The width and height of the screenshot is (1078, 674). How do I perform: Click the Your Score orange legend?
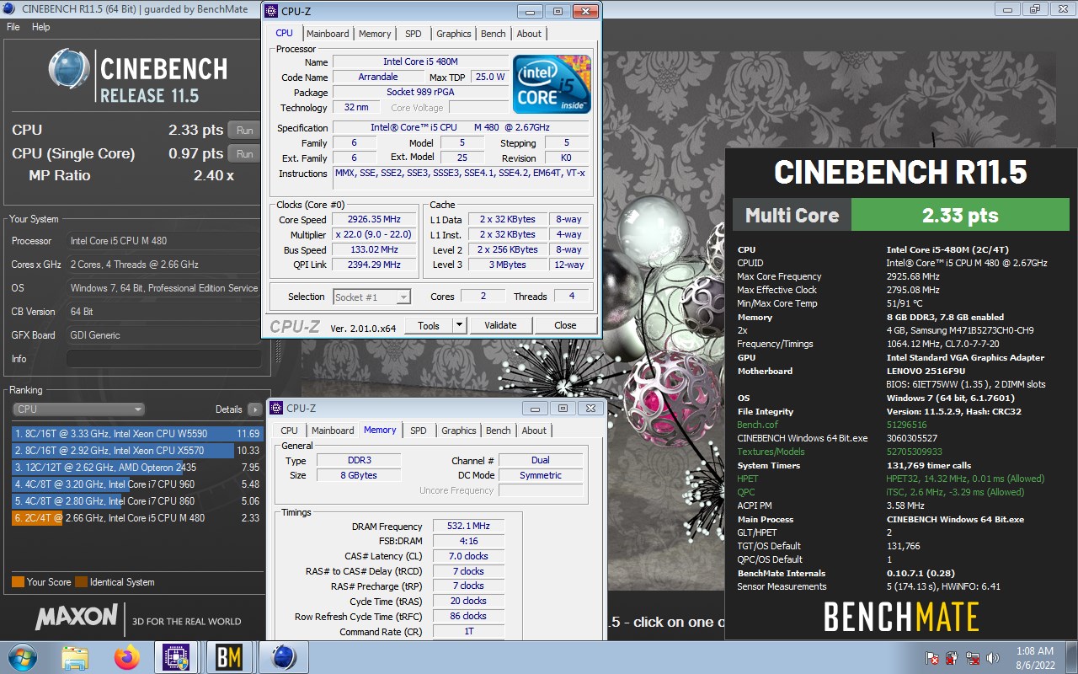point(18,582)
